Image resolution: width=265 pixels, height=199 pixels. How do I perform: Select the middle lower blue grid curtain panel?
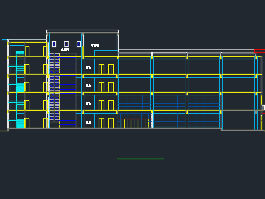pos(169,120)
